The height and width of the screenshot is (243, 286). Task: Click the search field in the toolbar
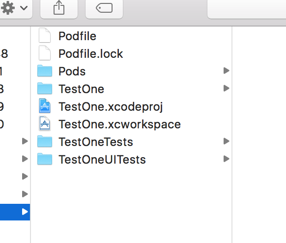pyautogui.click(x=247, y=8)
